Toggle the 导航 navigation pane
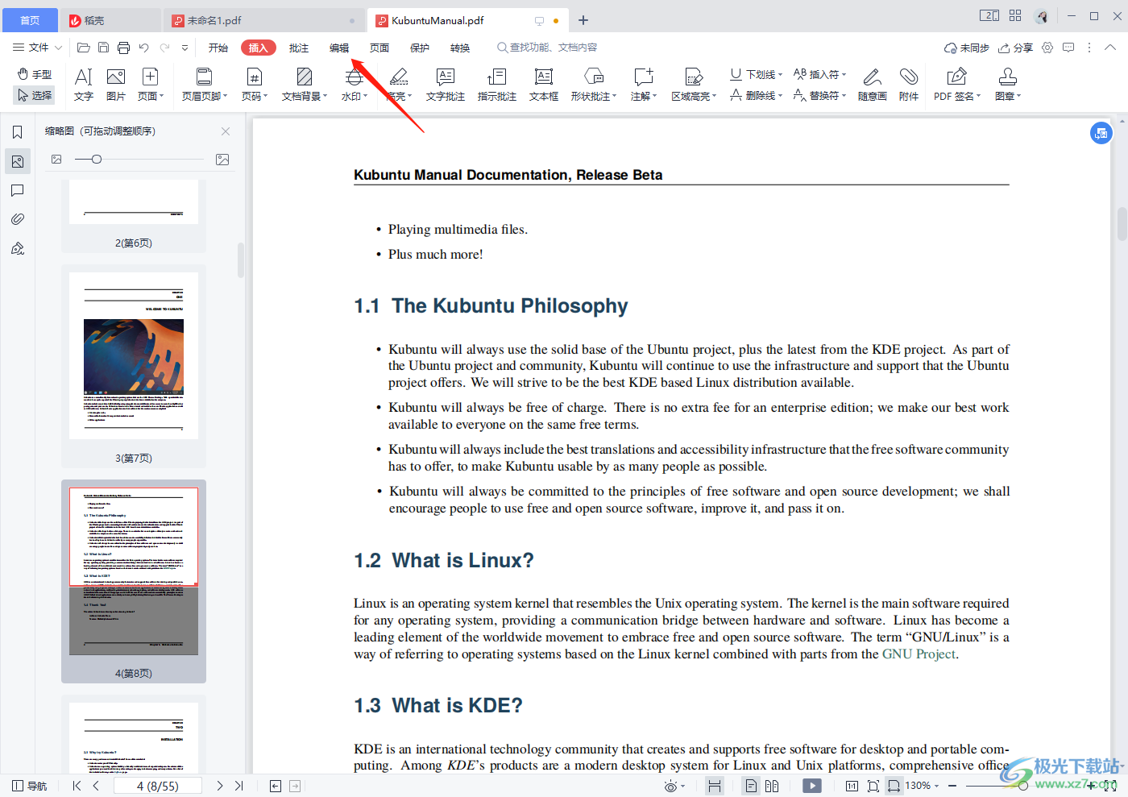The height and width of the screenshot is (797, 1128). [29, 786]
